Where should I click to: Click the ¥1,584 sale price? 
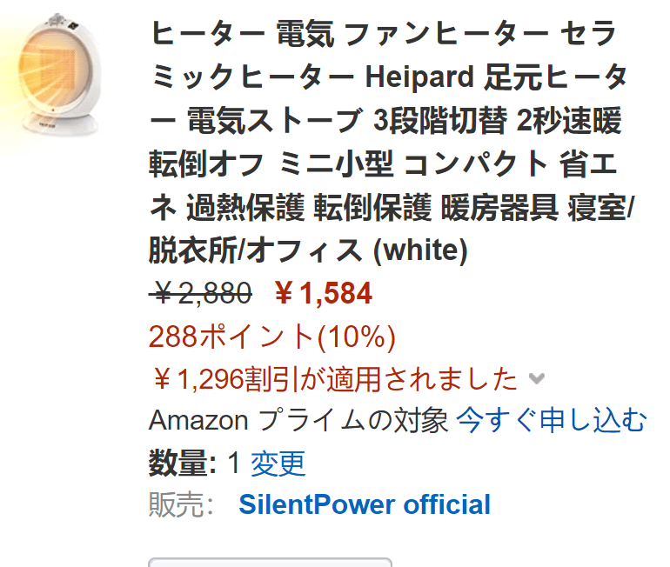[x=323, y=294]
